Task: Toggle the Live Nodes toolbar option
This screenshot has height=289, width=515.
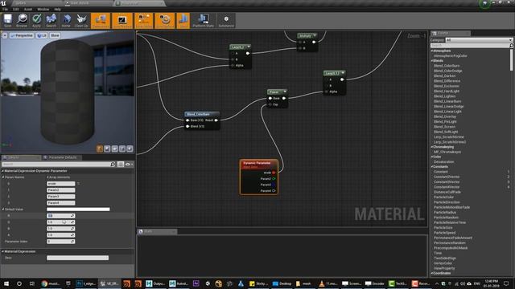Action: 143,20
